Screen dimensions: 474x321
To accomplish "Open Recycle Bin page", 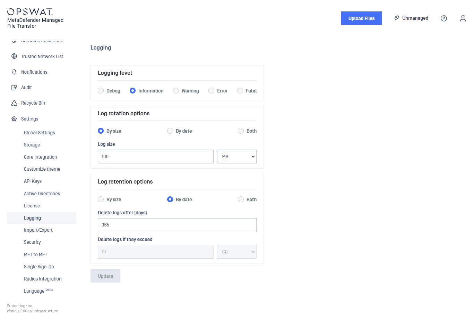I will click(x=33, y=103).
